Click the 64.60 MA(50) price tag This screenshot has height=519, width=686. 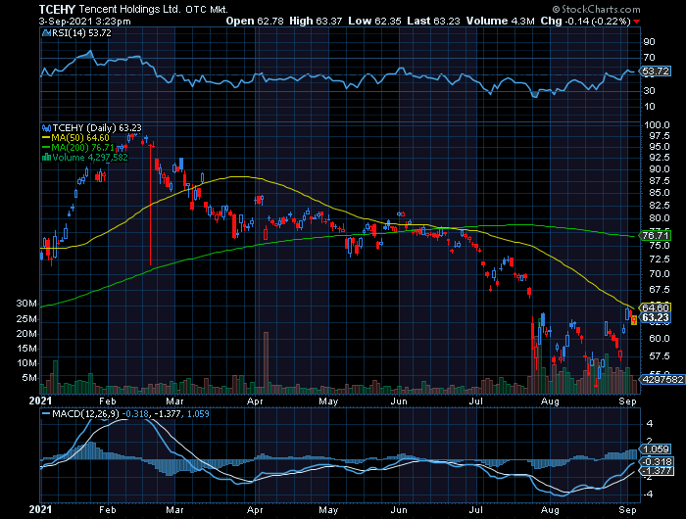[655, 307]
